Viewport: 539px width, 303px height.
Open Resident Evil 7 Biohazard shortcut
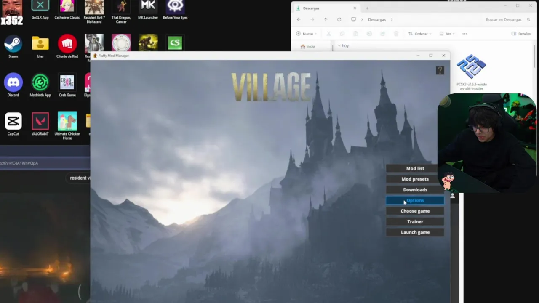pyautogui.click(x=94, y=12)
